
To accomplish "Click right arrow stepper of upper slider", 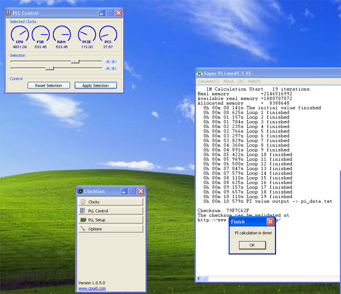I will click(113, 61).
